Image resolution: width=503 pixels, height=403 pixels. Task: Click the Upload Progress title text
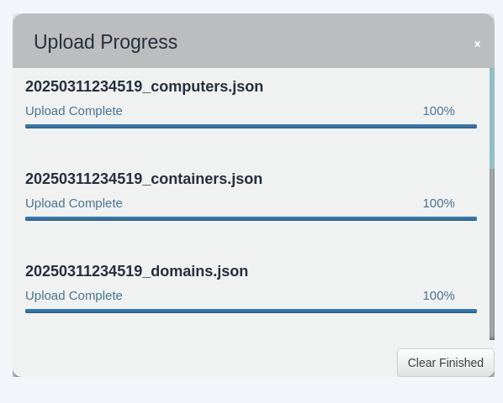tap(105, 42)
